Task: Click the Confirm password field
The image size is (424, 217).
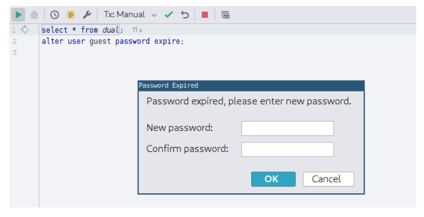Action: coord(287,149)
